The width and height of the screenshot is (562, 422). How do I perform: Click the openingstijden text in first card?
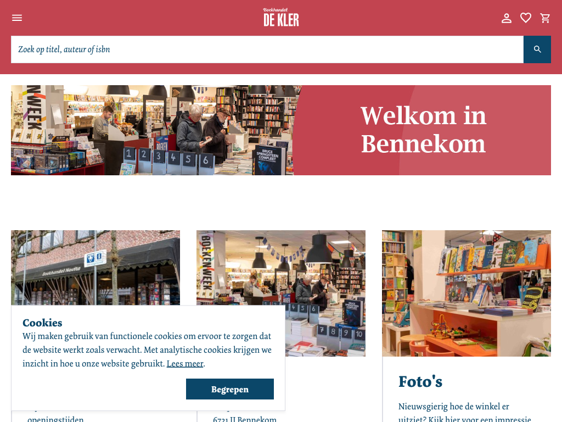(x=55, y=419)
